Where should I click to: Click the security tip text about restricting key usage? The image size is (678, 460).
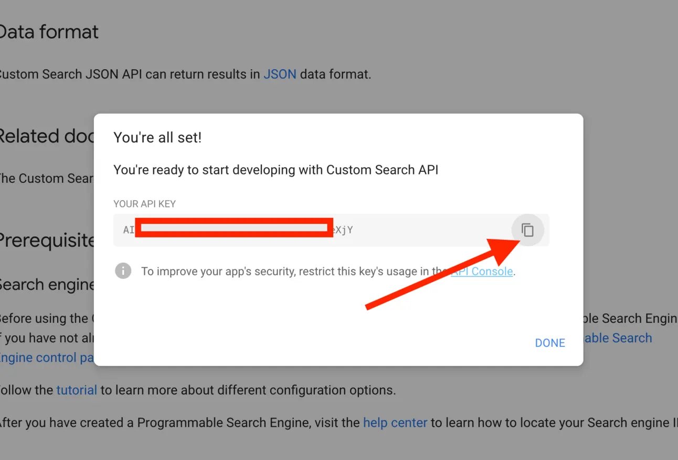(328, 271)
